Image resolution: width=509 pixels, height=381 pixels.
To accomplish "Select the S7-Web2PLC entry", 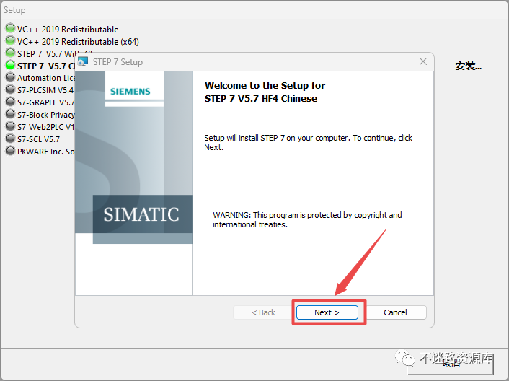I will coord(45,127).
